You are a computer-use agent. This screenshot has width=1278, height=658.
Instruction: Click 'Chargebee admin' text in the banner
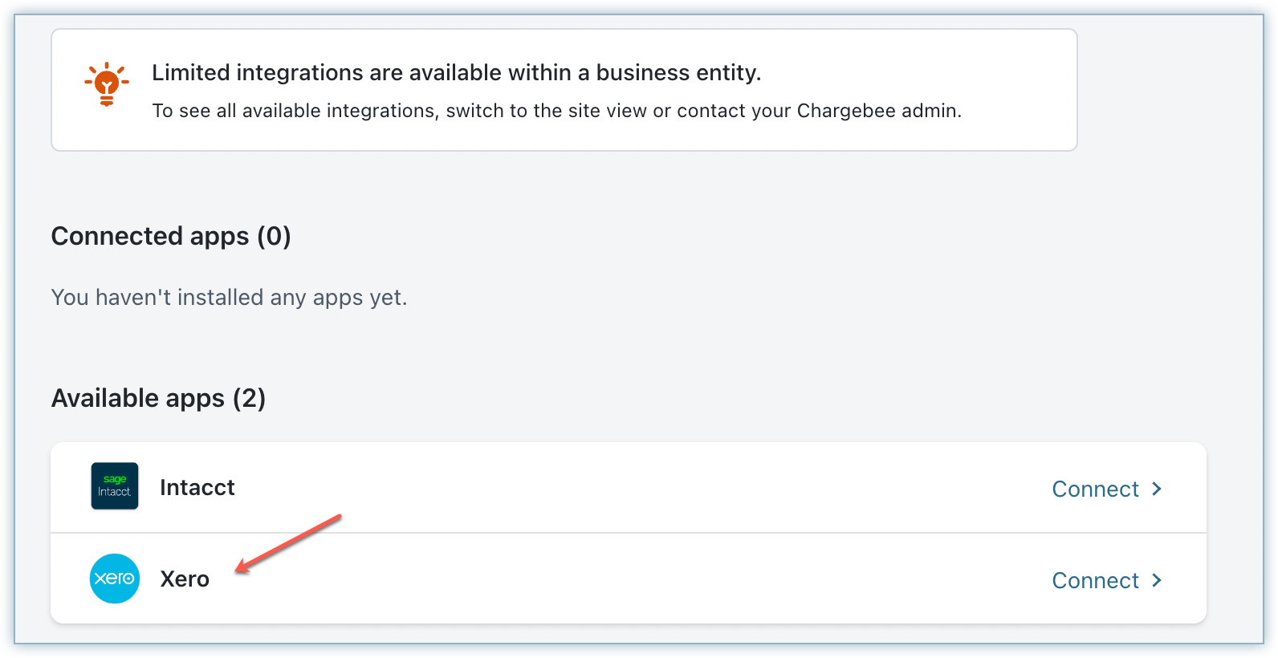(878, 111)
